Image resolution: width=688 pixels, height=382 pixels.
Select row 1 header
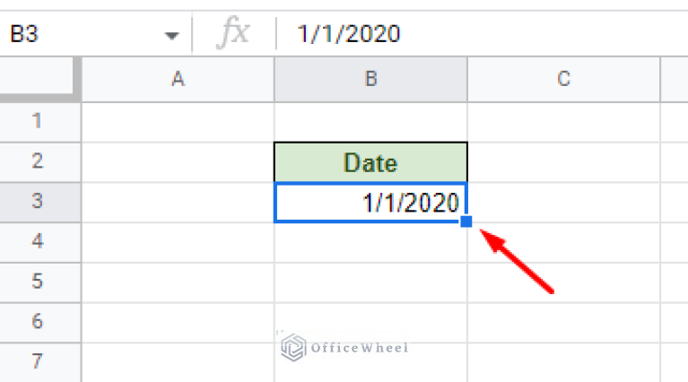38,121
